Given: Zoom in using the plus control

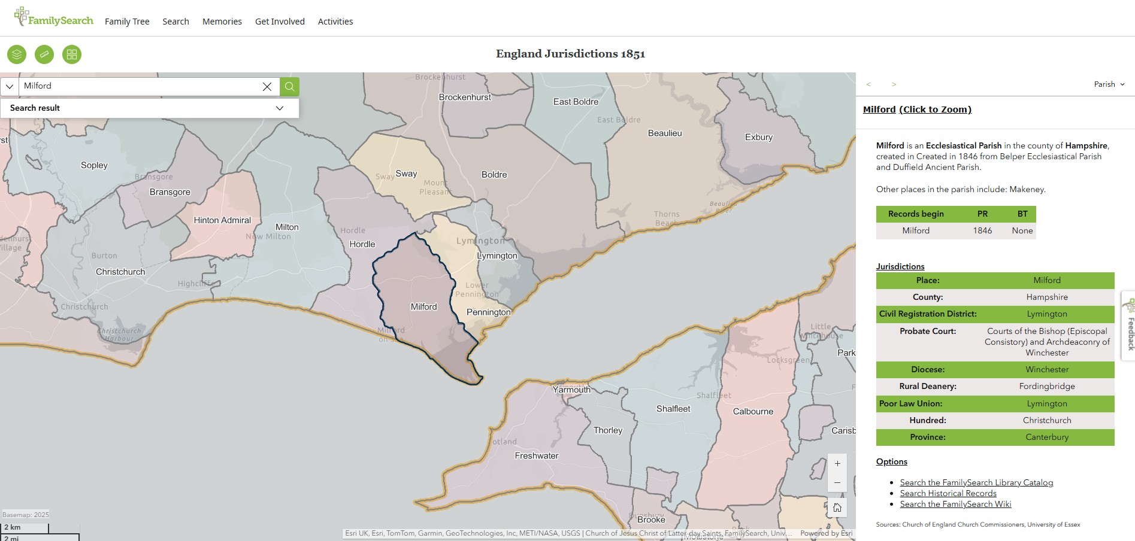Looking at the screenshot, I should click(837, 463).
